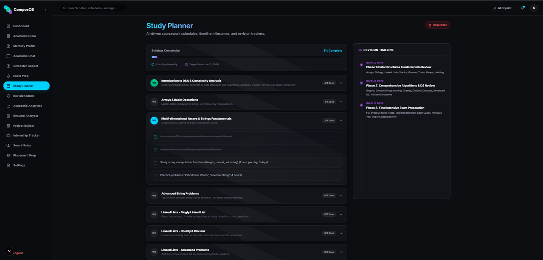Click the Syllabus Completion progress bar

pyautogui.click(x=247, y=57)
